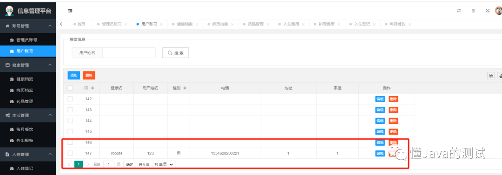This screenshot has height=175, width=502.
Task: Click 编辑 for row ID 142
Action: point(380,99)
